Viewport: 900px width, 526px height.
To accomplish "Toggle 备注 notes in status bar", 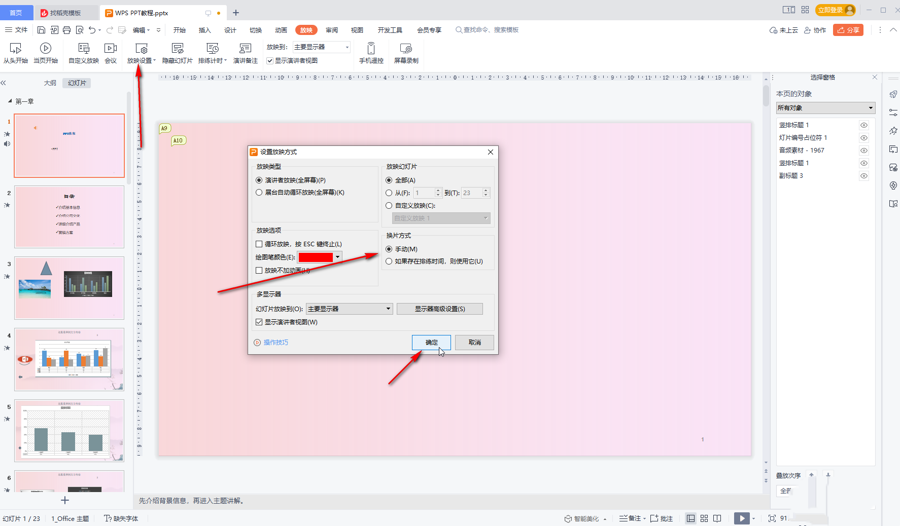I will (x=630, y=518).
